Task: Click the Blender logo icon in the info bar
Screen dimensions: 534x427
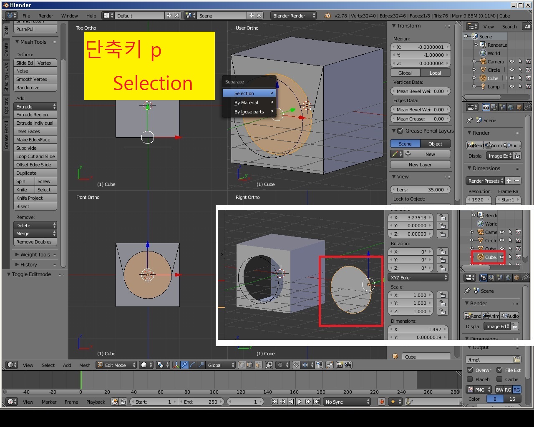Action: 327,15
